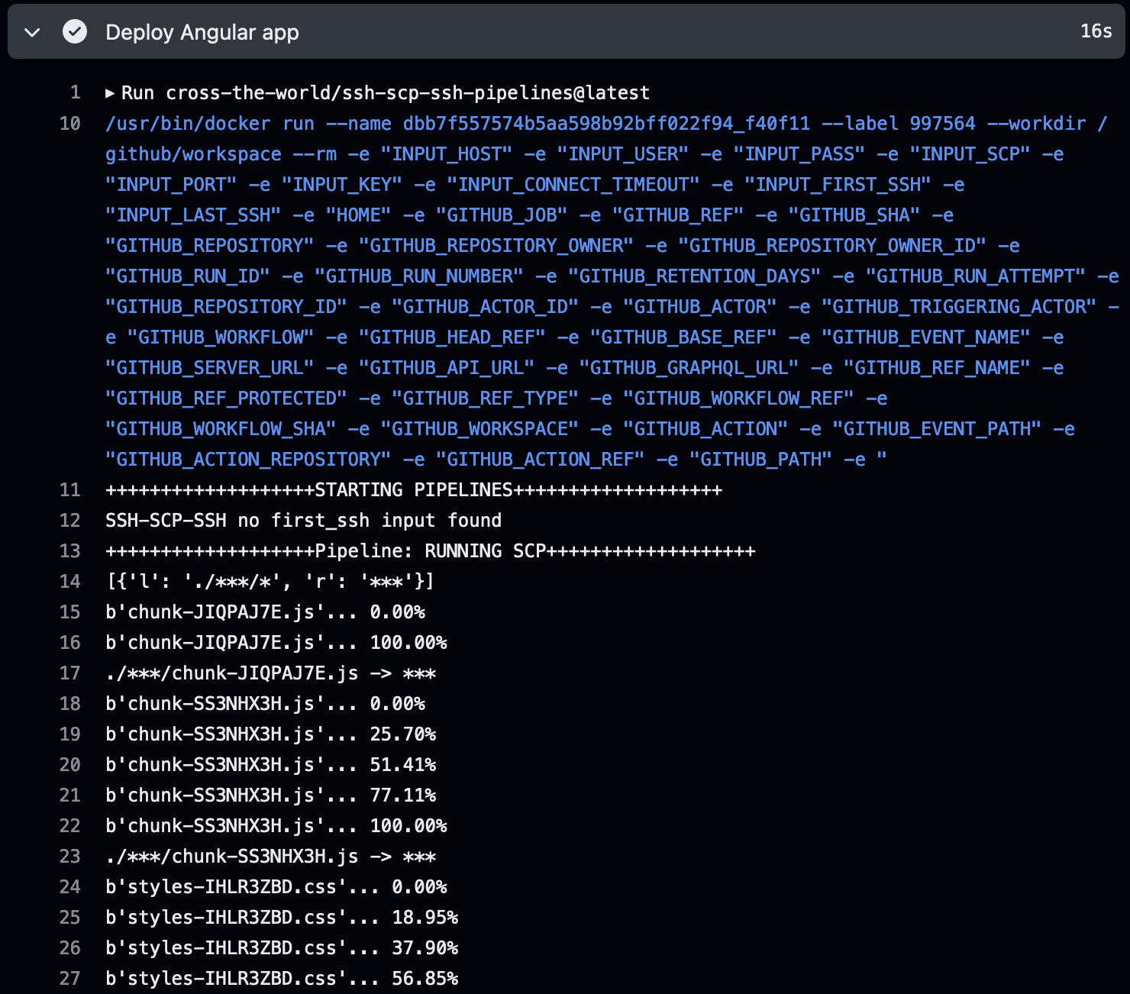
Task: Select line number 13 link
Action: [x=69, y=550]
